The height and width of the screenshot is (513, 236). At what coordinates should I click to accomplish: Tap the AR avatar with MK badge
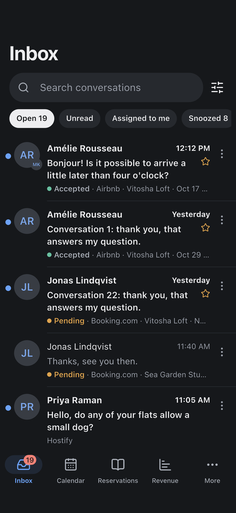(x=27, y=155)
